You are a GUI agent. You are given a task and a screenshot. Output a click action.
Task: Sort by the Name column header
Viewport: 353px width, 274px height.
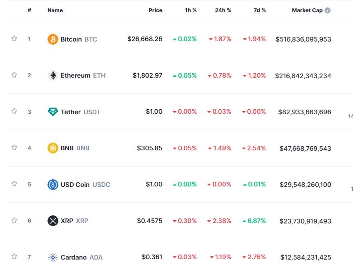coord(55,10)
